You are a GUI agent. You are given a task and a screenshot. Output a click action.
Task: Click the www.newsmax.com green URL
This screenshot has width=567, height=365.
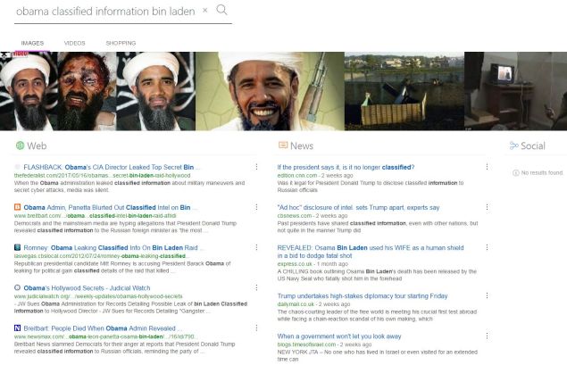(x=104, y=336)
